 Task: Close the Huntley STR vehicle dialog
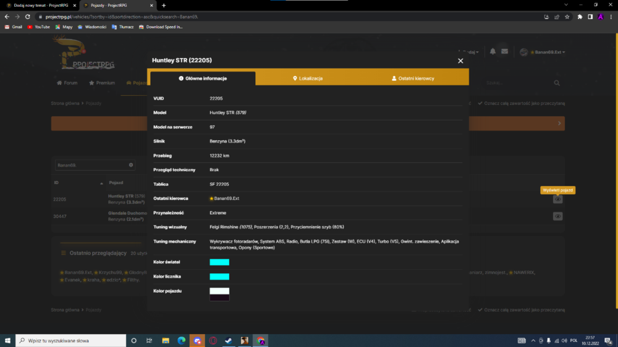[460, 61]
